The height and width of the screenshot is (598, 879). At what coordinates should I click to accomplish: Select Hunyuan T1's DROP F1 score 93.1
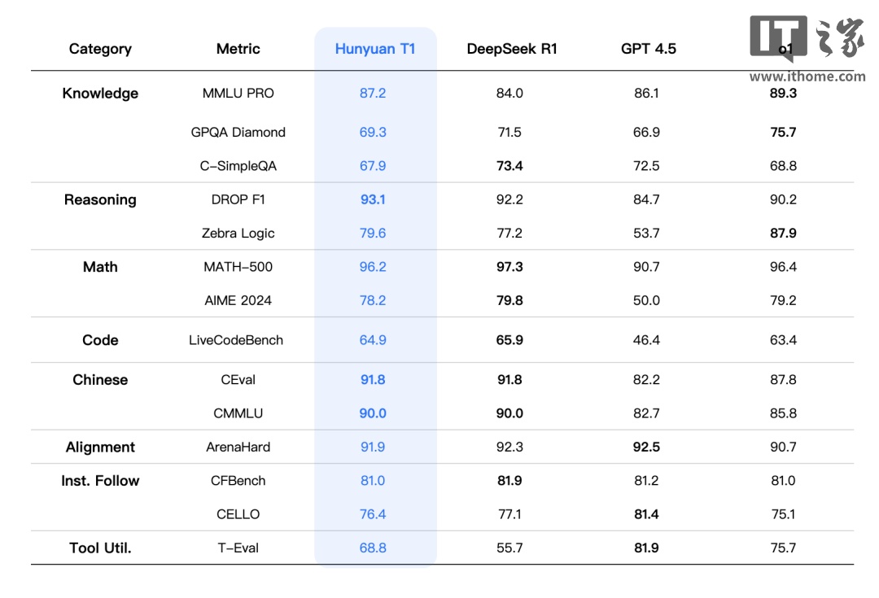click(373, 200)
